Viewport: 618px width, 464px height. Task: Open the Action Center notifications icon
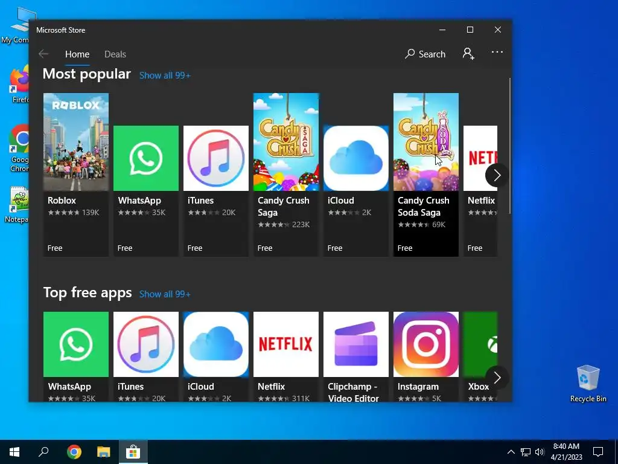[598, 452]
